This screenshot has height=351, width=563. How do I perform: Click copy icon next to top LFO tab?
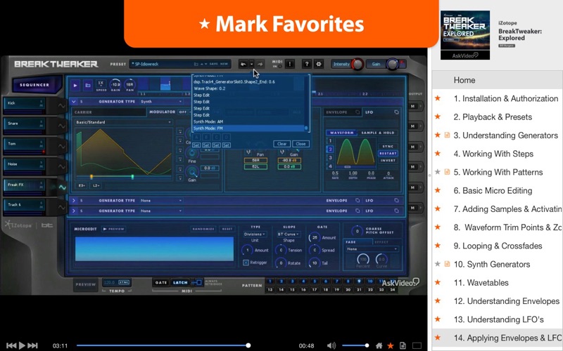tap(396, 112)
